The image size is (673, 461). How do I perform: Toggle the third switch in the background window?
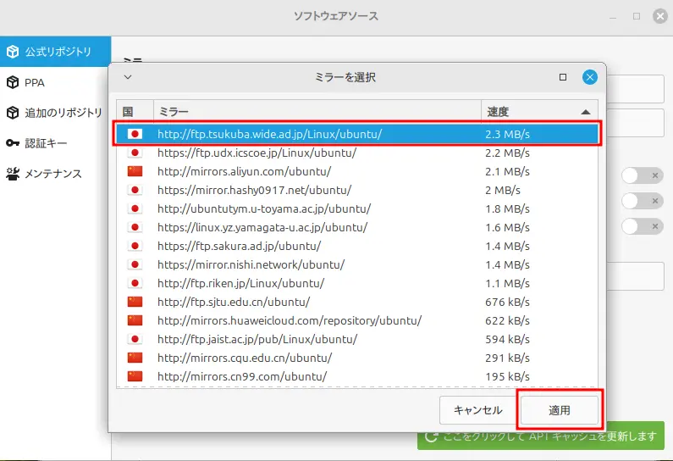click(x=642, y=226)
